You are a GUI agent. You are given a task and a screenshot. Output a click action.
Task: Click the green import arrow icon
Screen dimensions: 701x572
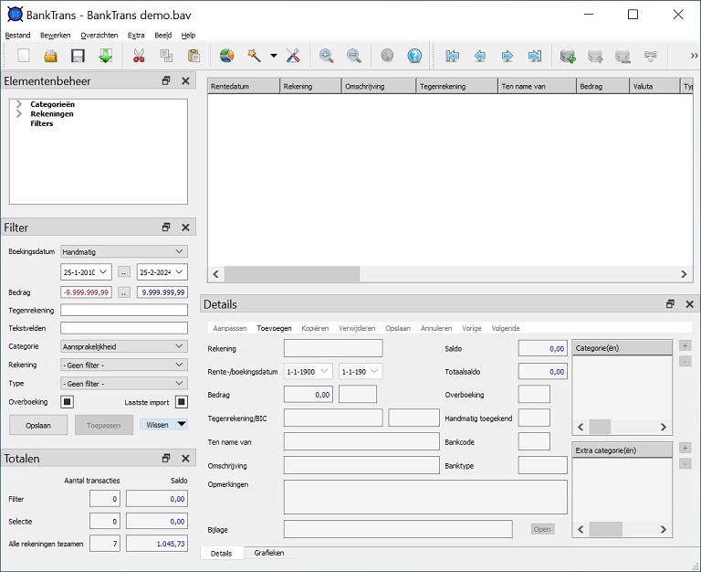[x=105, y=56]
